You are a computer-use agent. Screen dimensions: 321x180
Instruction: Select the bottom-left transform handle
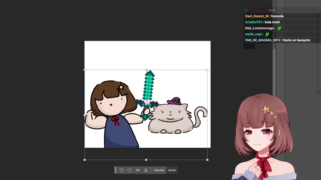point(85,160)
